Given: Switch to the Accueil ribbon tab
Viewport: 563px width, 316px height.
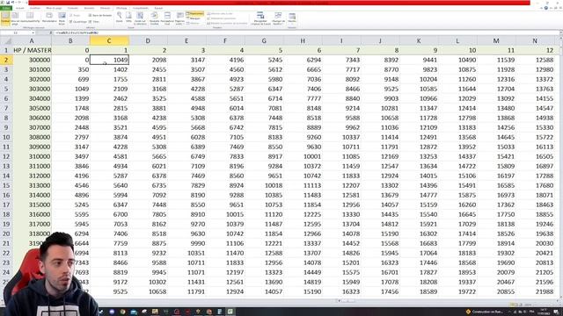Looking at the screenshot, I should 20,8.
